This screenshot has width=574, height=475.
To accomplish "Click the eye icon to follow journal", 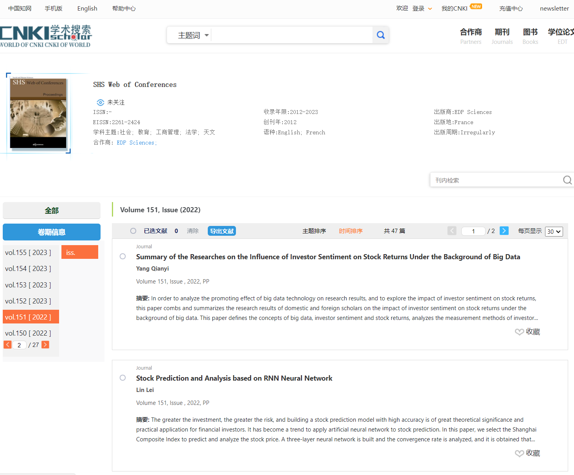I will [x=101, y=103].
